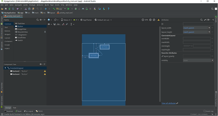Click the warning icon beside button2

tap(45, 71)
